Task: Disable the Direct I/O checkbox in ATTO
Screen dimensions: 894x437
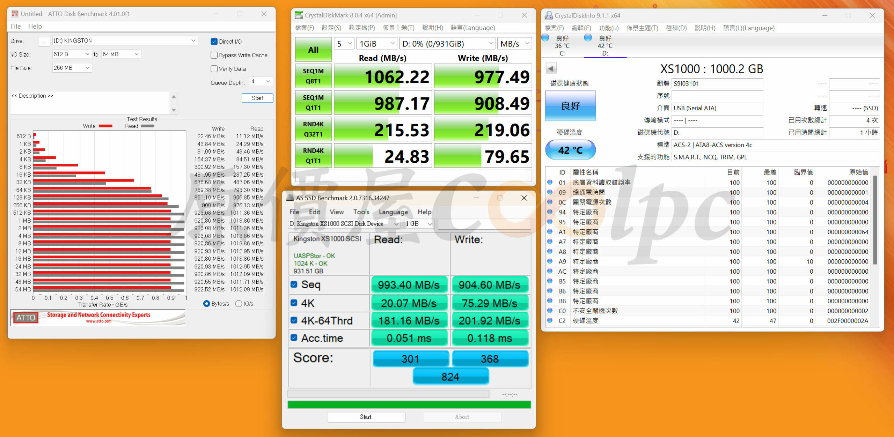Action: click(x=214, y=41)
